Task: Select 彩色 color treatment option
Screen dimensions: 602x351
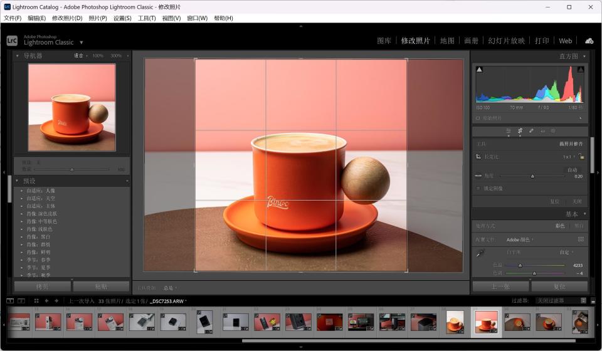Action: tap(560, 226)
